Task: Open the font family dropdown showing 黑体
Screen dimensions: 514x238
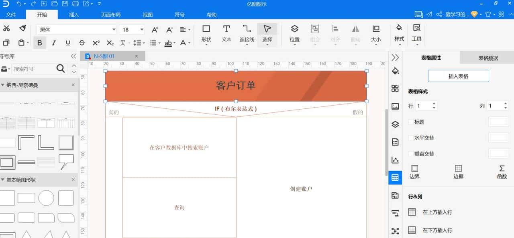Action: 114,30
